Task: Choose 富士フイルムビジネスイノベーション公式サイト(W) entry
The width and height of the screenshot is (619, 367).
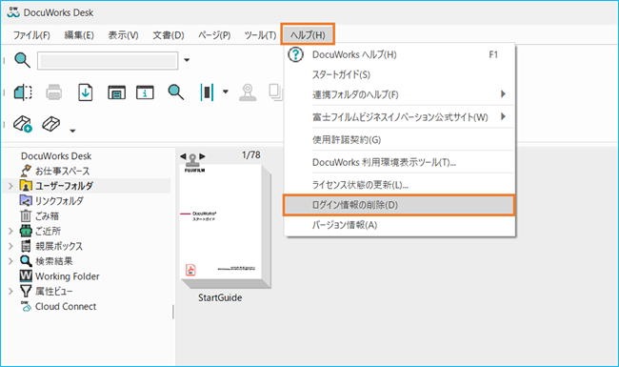Action: tap(400, 117)
